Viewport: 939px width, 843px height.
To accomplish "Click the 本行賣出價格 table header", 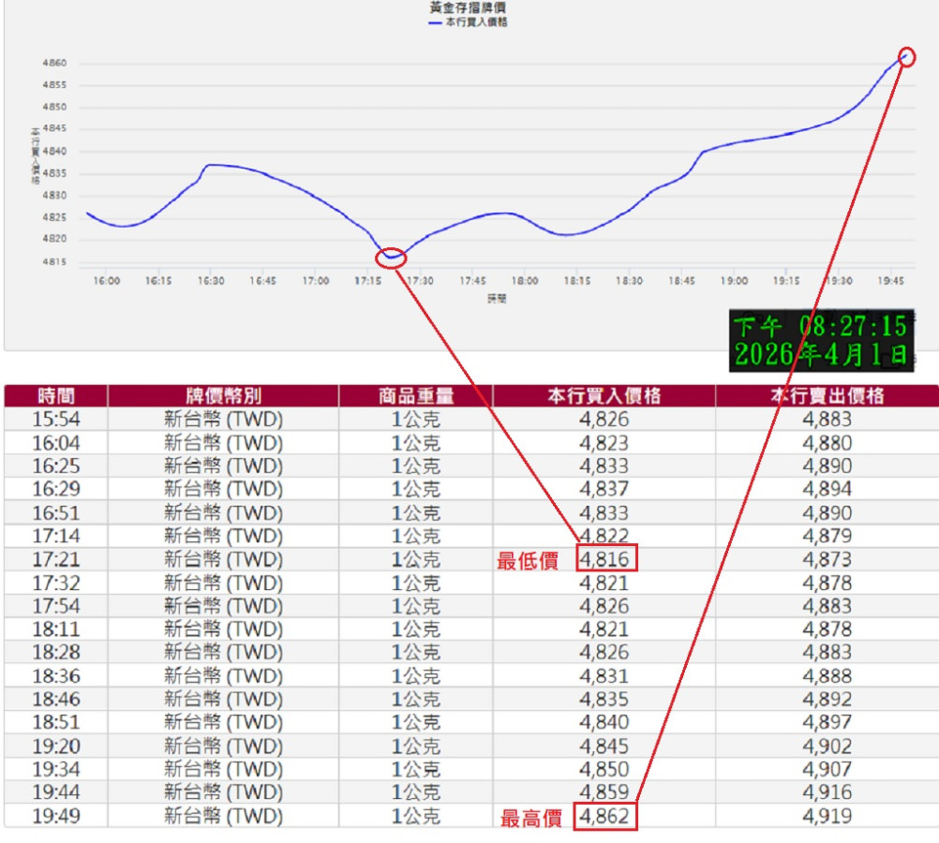I will tap(827, 396).
